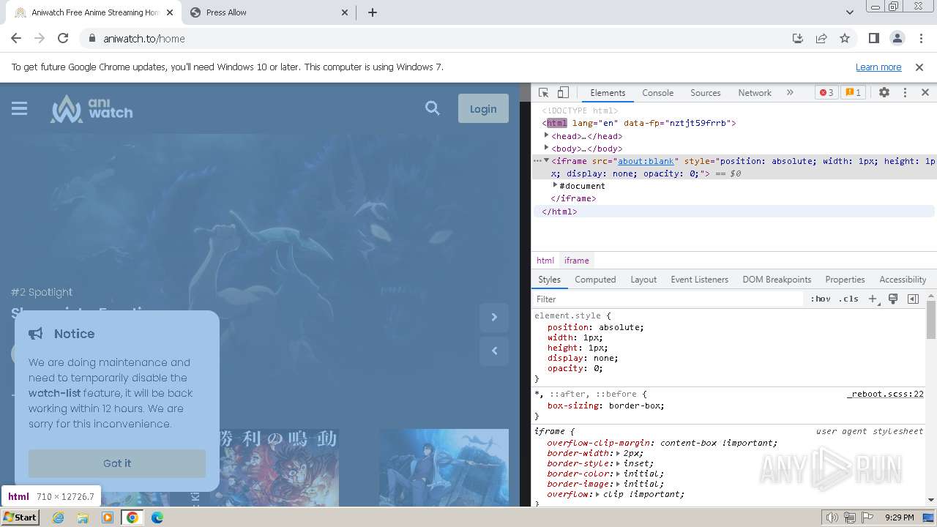Viewport: 937px width, 527px height.
Task: Click the address bar URL
Action: click(144, 39)
